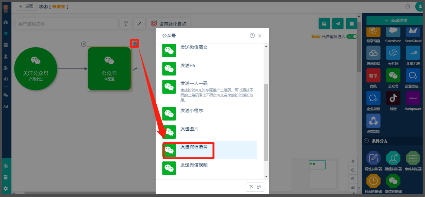Screen dimensions: 425x197
Task: Click the publish paper-plane icon in toolbar
Action: 338,24
